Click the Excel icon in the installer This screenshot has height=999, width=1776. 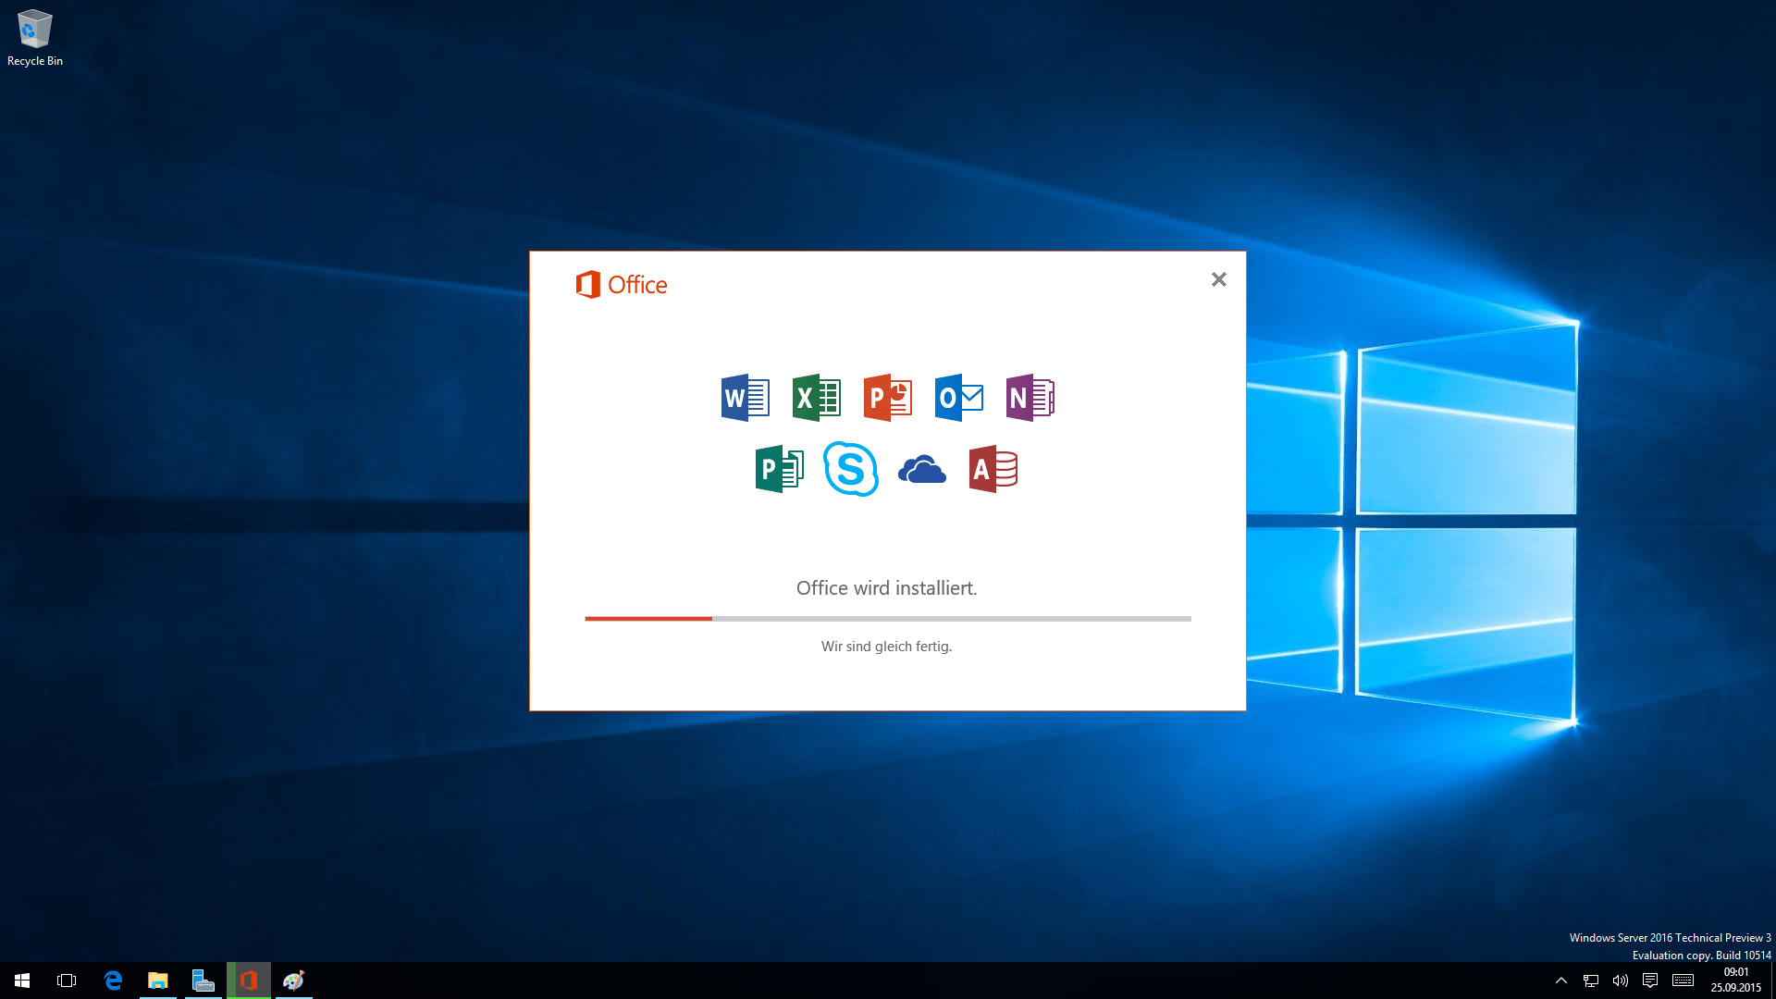[817, 398]
